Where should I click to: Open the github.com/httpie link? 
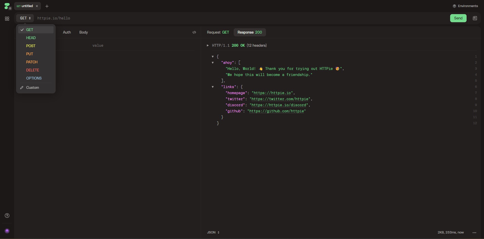coord(277,111)
